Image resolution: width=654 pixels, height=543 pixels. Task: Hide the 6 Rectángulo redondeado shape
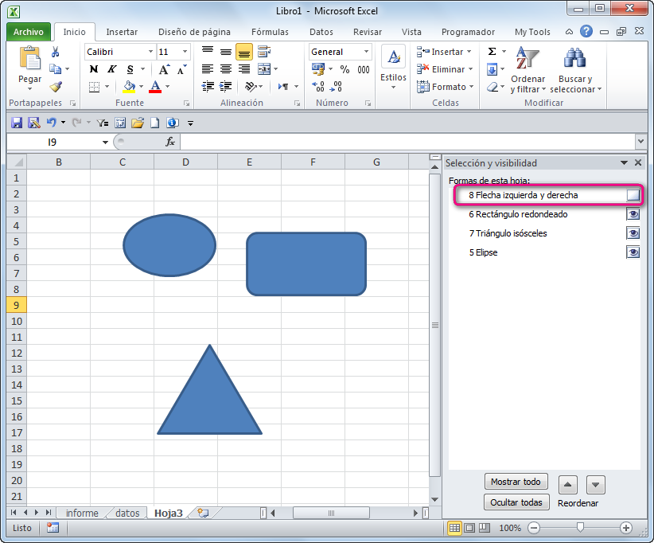point(633,214)
